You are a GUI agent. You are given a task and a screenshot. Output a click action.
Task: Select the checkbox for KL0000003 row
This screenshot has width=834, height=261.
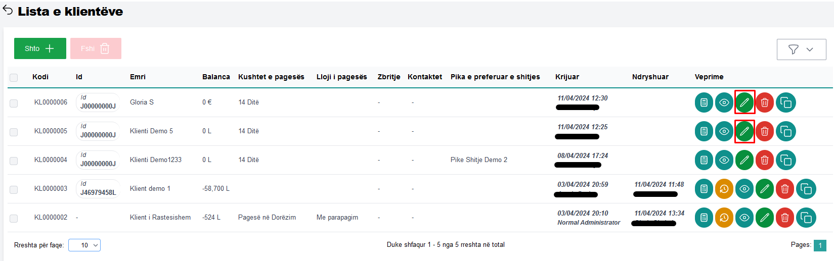(x=14, y=189)
